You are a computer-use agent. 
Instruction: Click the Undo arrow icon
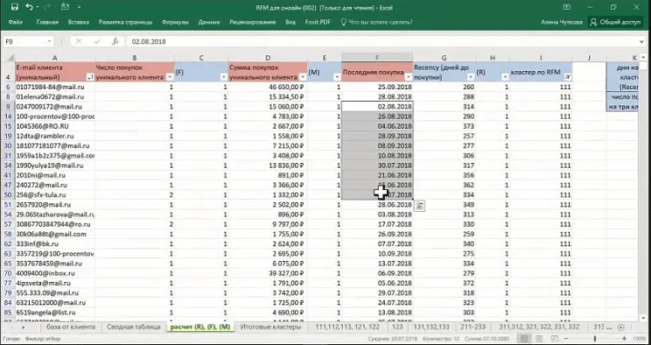(29, 7)
